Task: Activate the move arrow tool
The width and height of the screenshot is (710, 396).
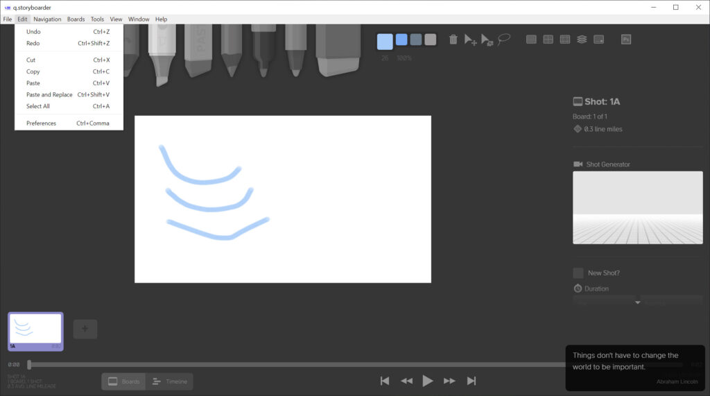Action: pos(470,40)
